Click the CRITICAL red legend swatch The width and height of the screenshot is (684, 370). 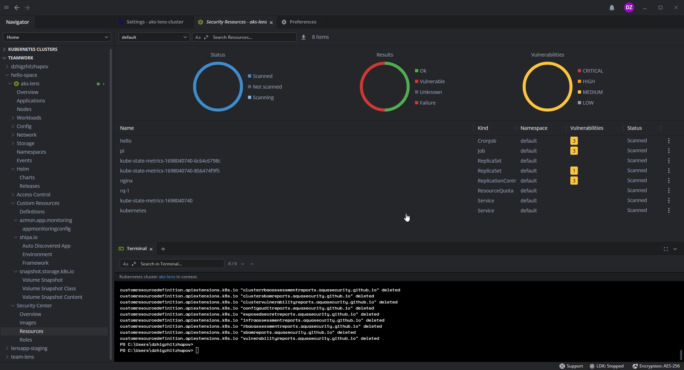[580, 71]
